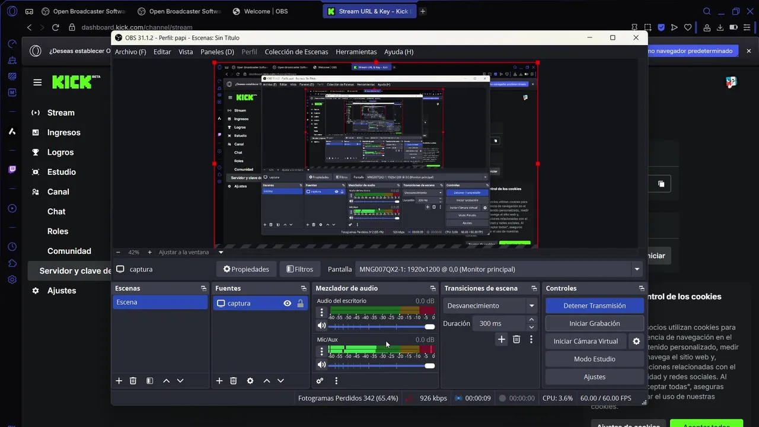
Task: Toggle visibility eye of captura source
Action: pyautogui.click(x=287, y=303)
